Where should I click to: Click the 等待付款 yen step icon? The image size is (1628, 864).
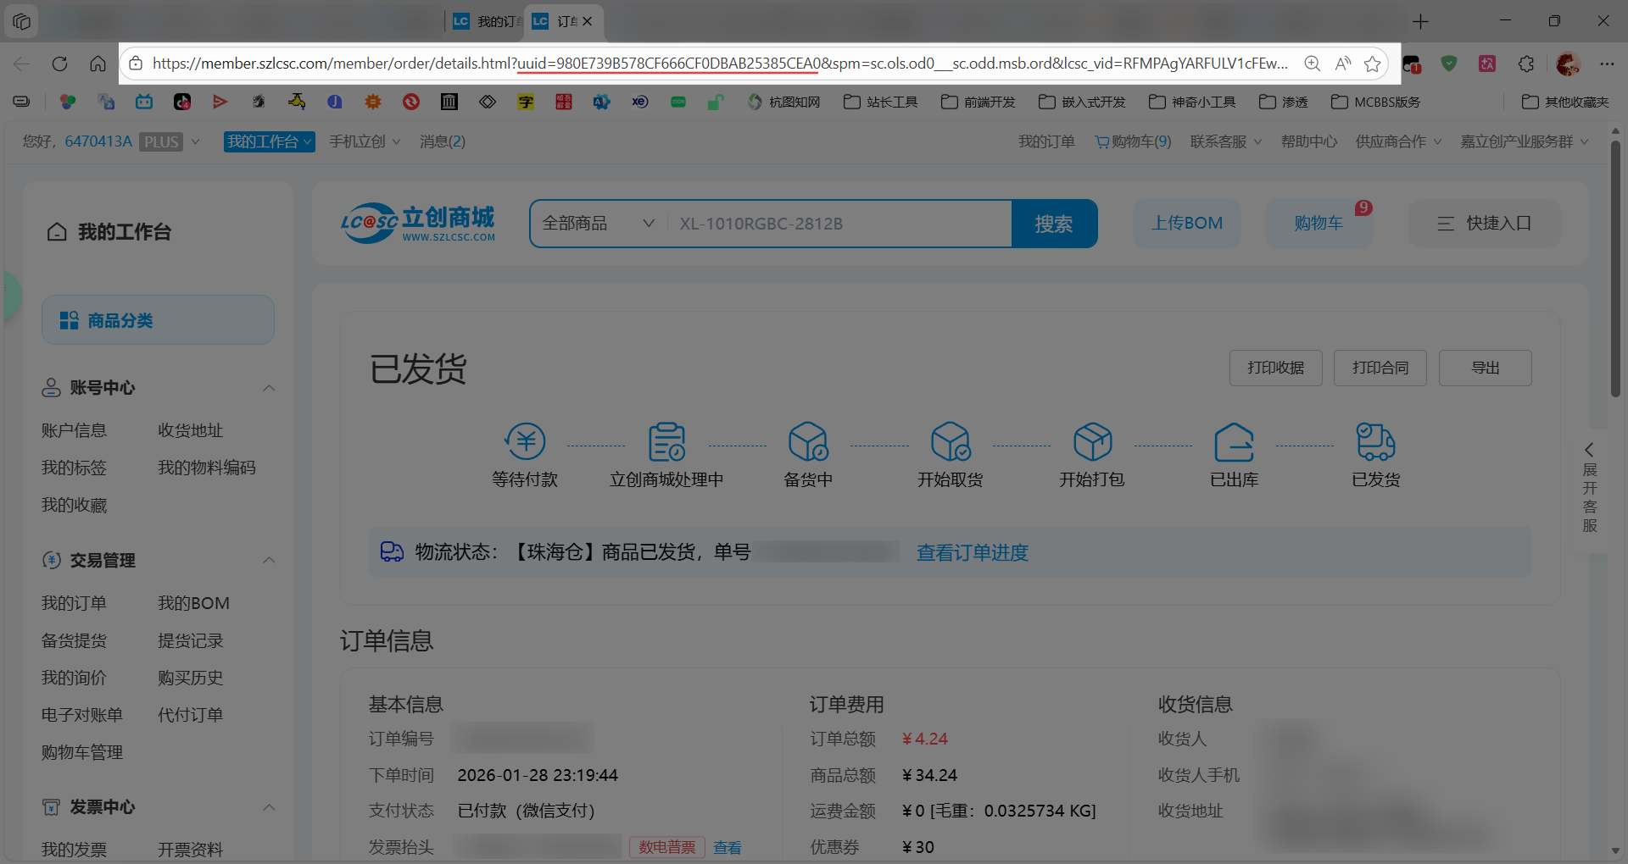coord(525,441)
